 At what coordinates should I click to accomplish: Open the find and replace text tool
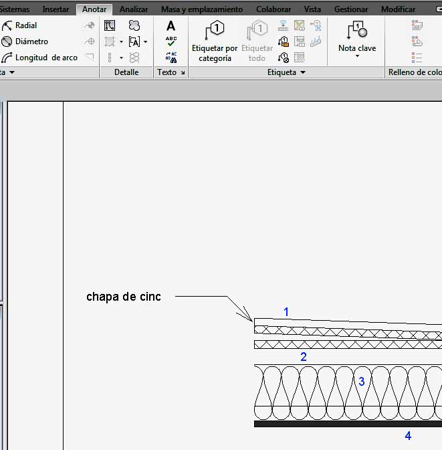(x=171, y=58)
